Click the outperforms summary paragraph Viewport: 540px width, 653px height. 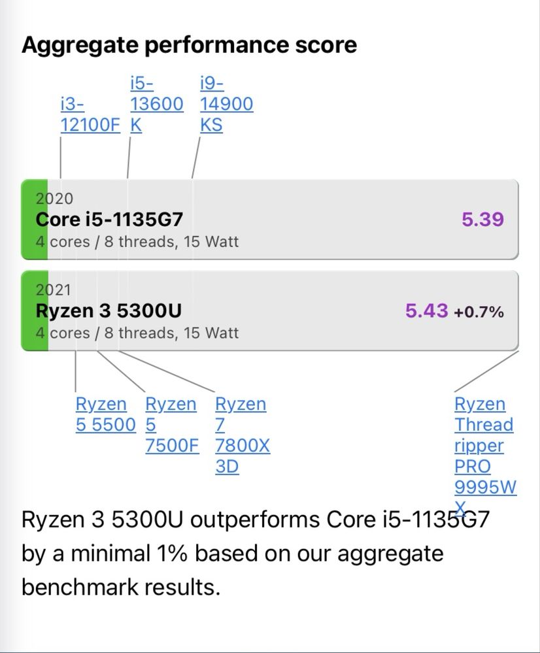point(255,553)
